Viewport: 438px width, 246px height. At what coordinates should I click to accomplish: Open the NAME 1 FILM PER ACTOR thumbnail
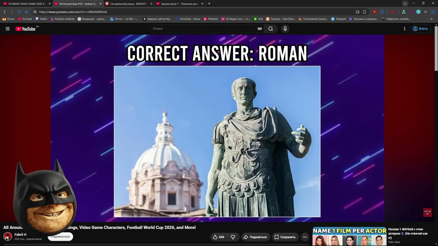pos(349,236)
